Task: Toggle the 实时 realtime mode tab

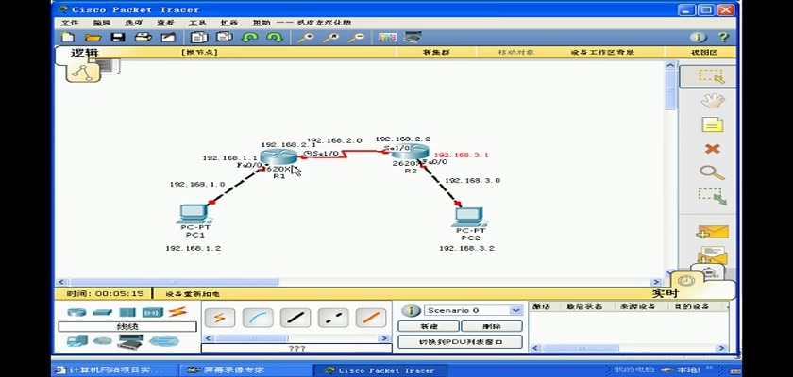Action: [665, 293]
